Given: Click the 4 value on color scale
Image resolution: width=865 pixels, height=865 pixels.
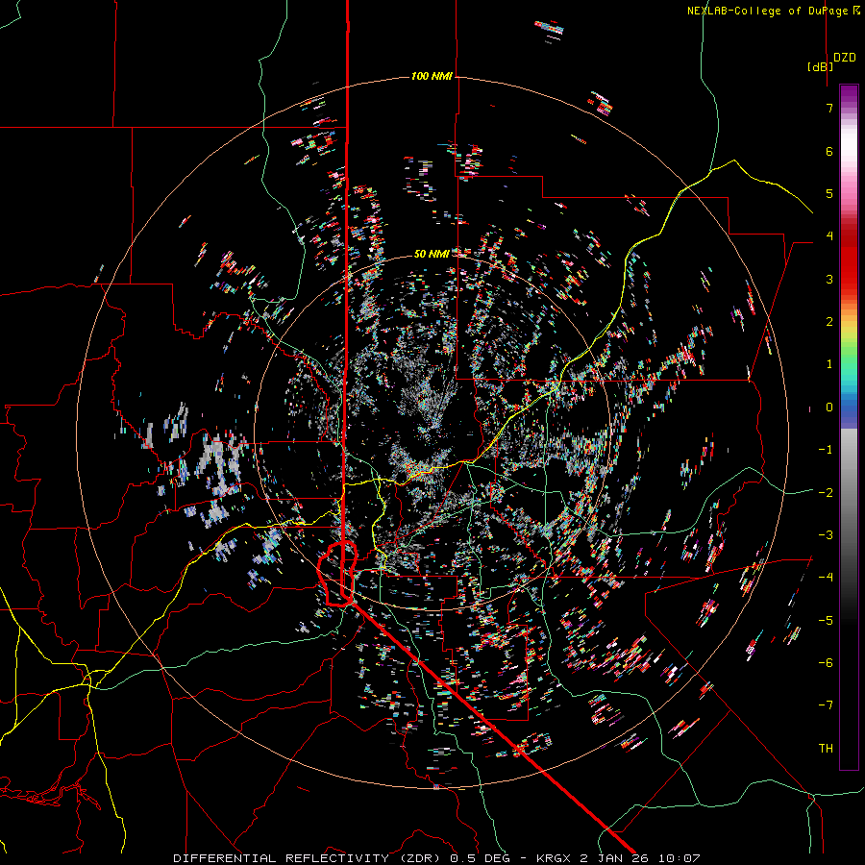Looking at the screenshot, I should (x=829, y=236).
